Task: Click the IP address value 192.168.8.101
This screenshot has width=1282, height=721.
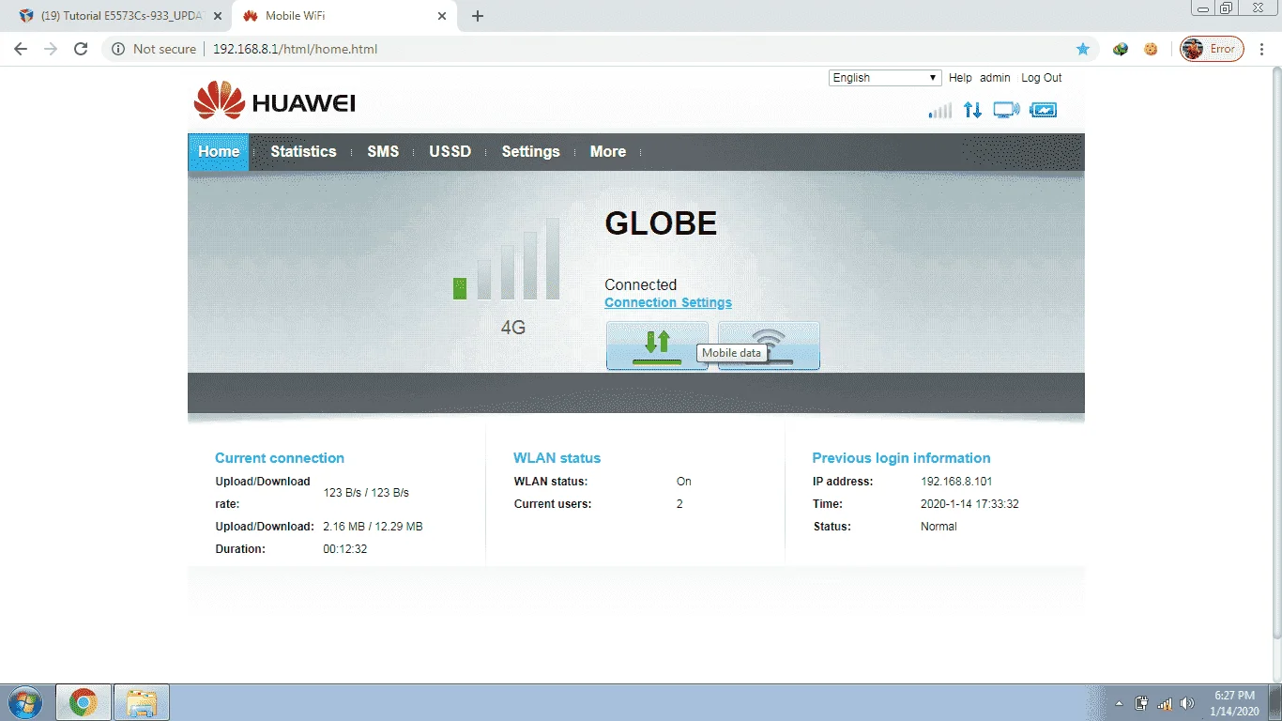Action: 956,482
